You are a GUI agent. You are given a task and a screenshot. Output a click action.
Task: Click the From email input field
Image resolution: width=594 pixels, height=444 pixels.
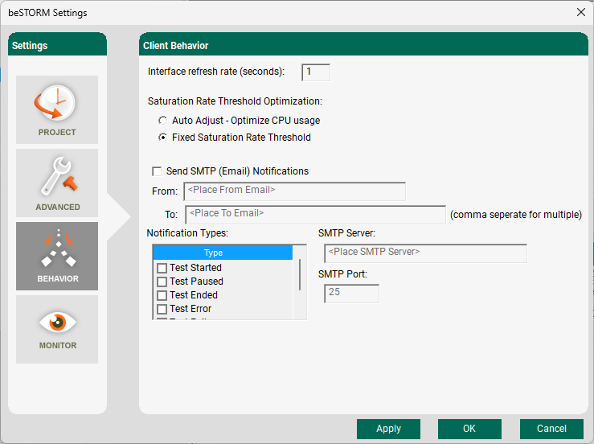pos(294,191)
